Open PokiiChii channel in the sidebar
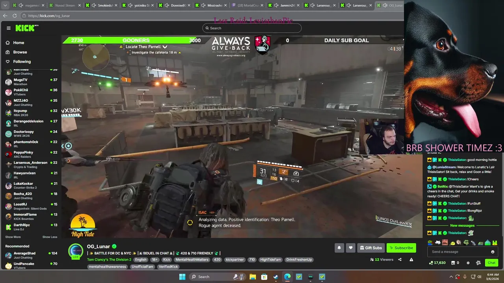 pos(31,92)
